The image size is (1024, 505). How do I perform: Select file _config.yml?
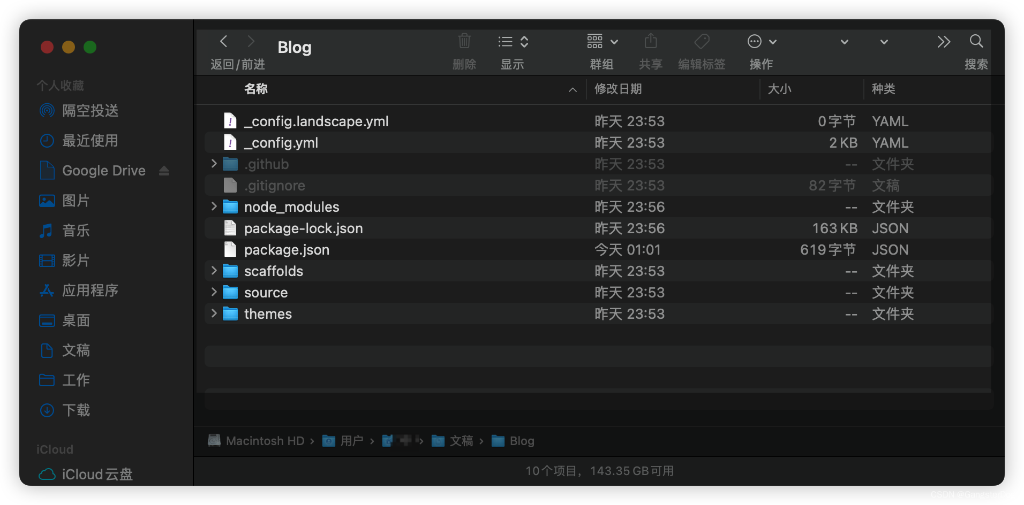281,143
